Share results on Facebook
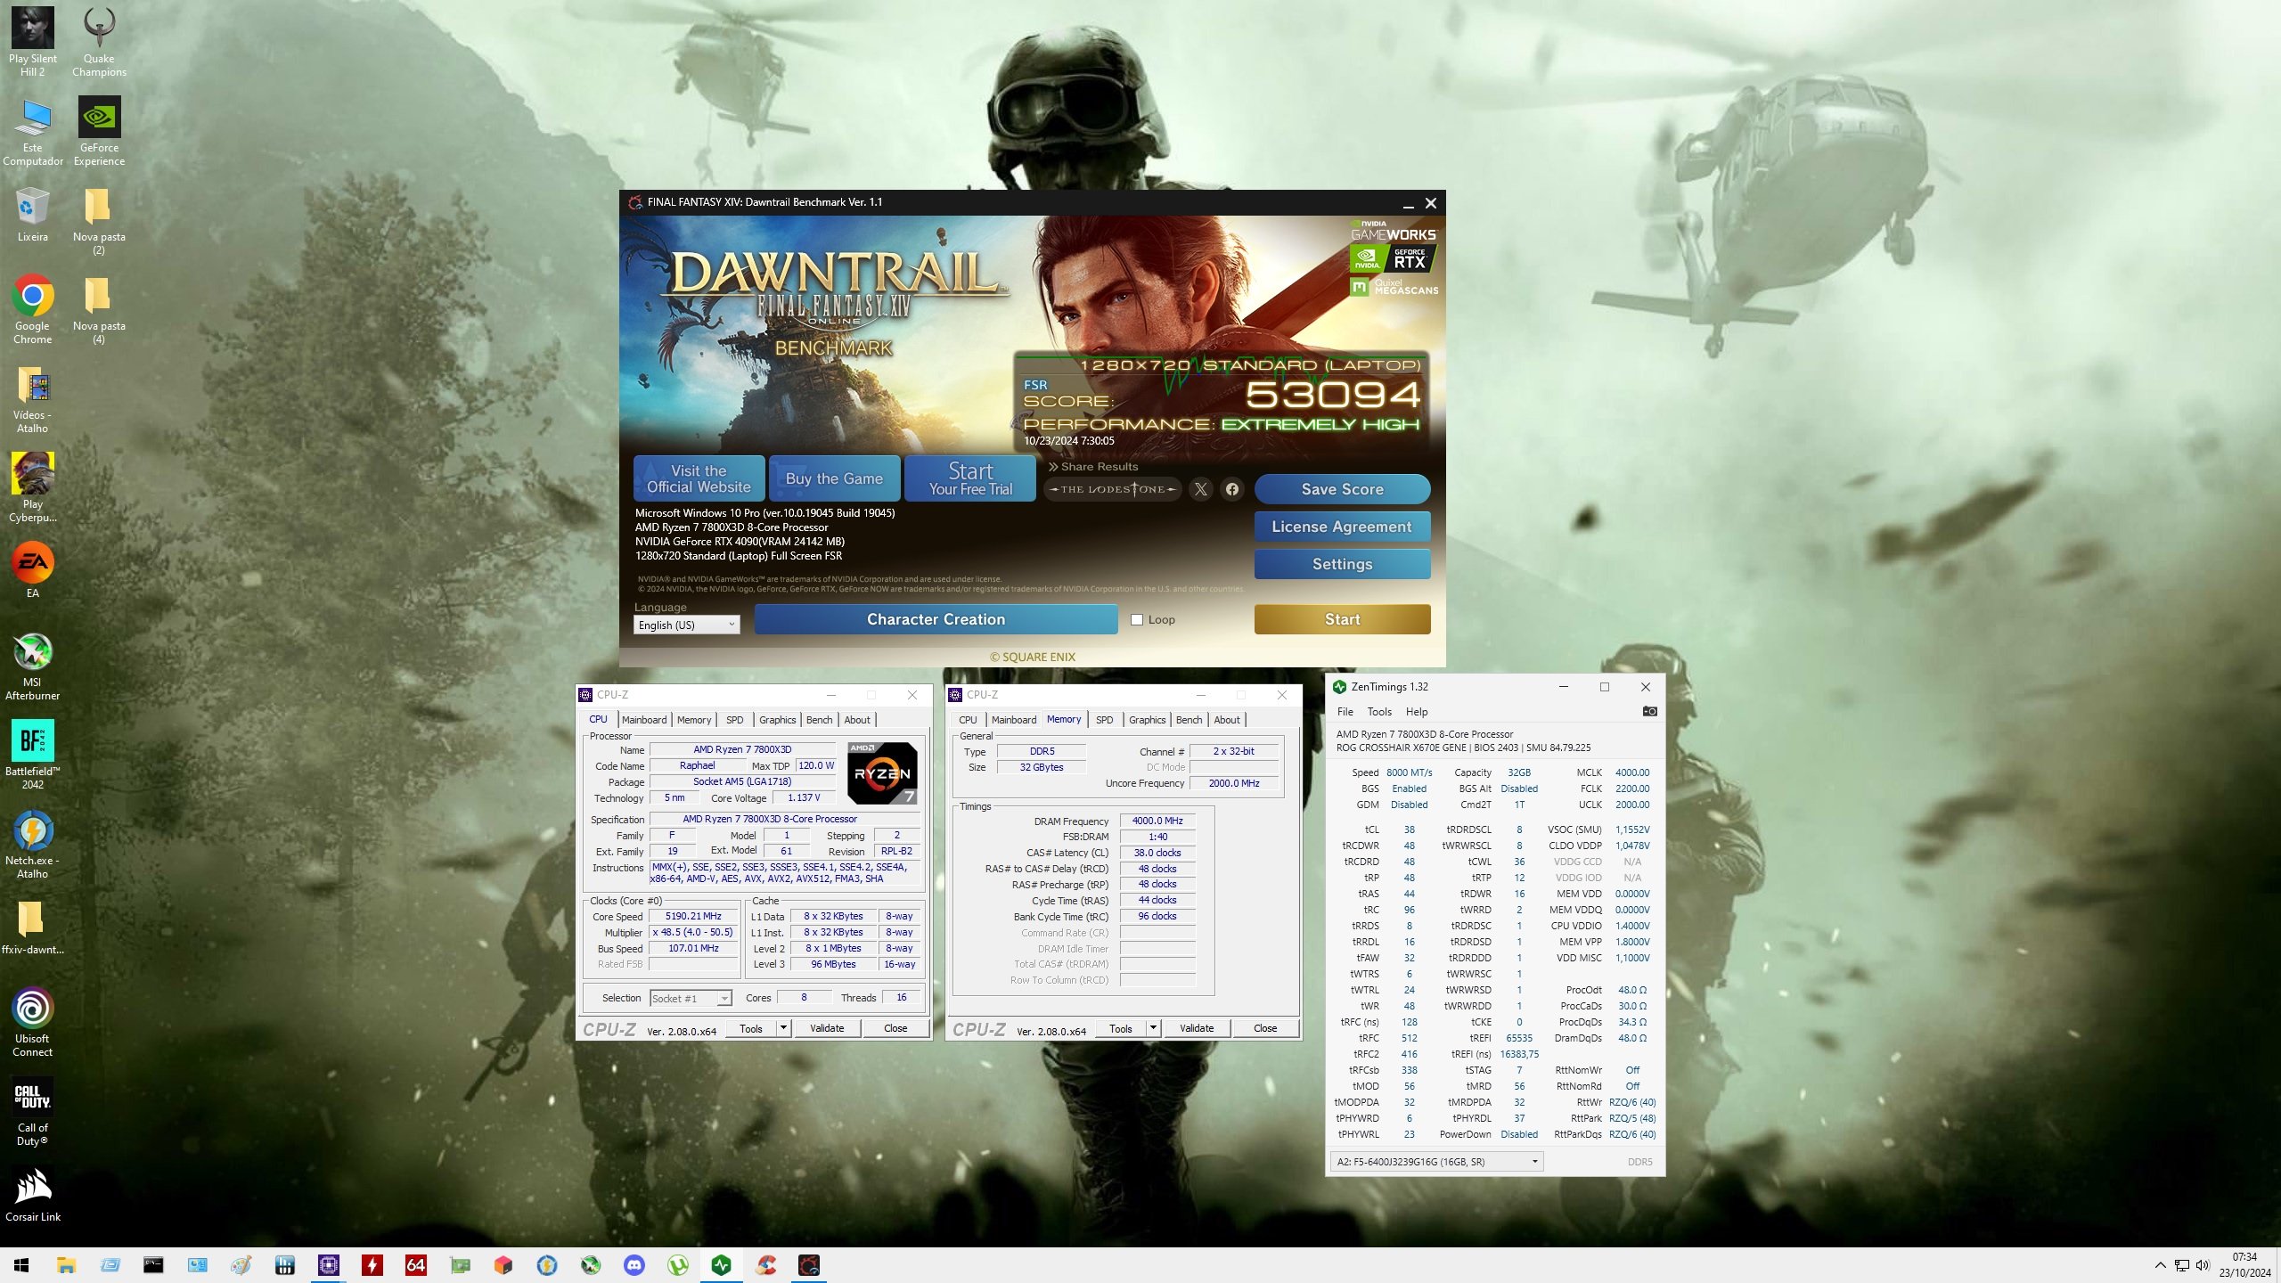The height and width of the screenshot is (1283, 2281). tap(1231, 489)
